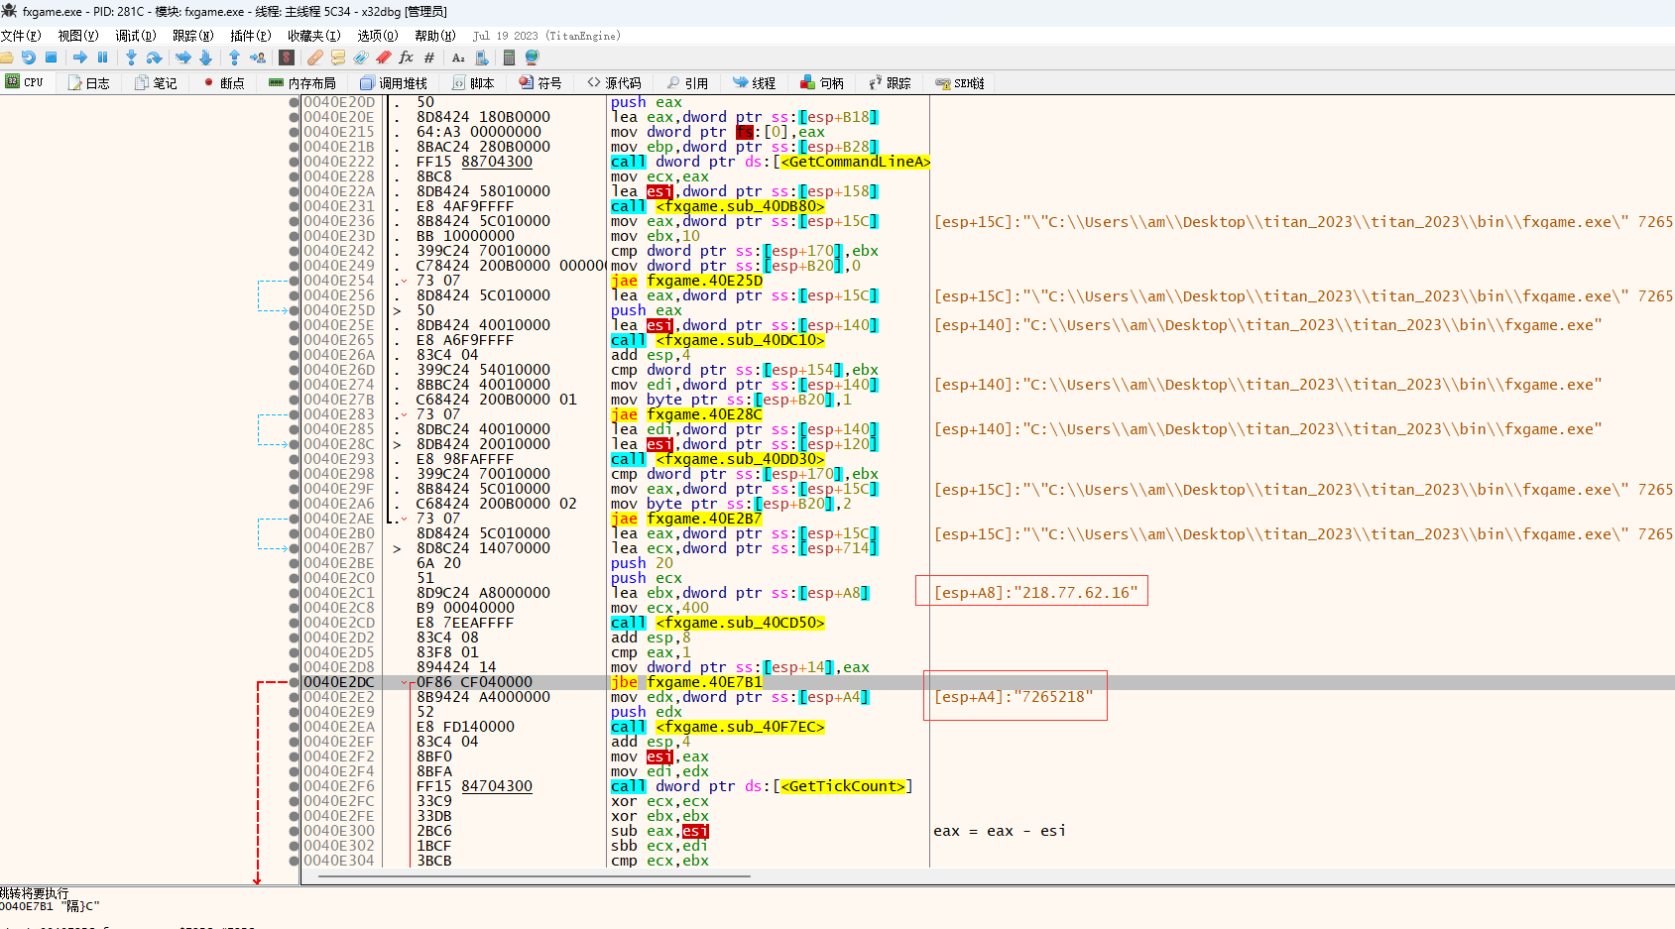Switch to the 内存布局 memory map tab
Image resolution: width=1675 pixels, height=929 pixels.
pyautogui.click(x=302, y=83)
